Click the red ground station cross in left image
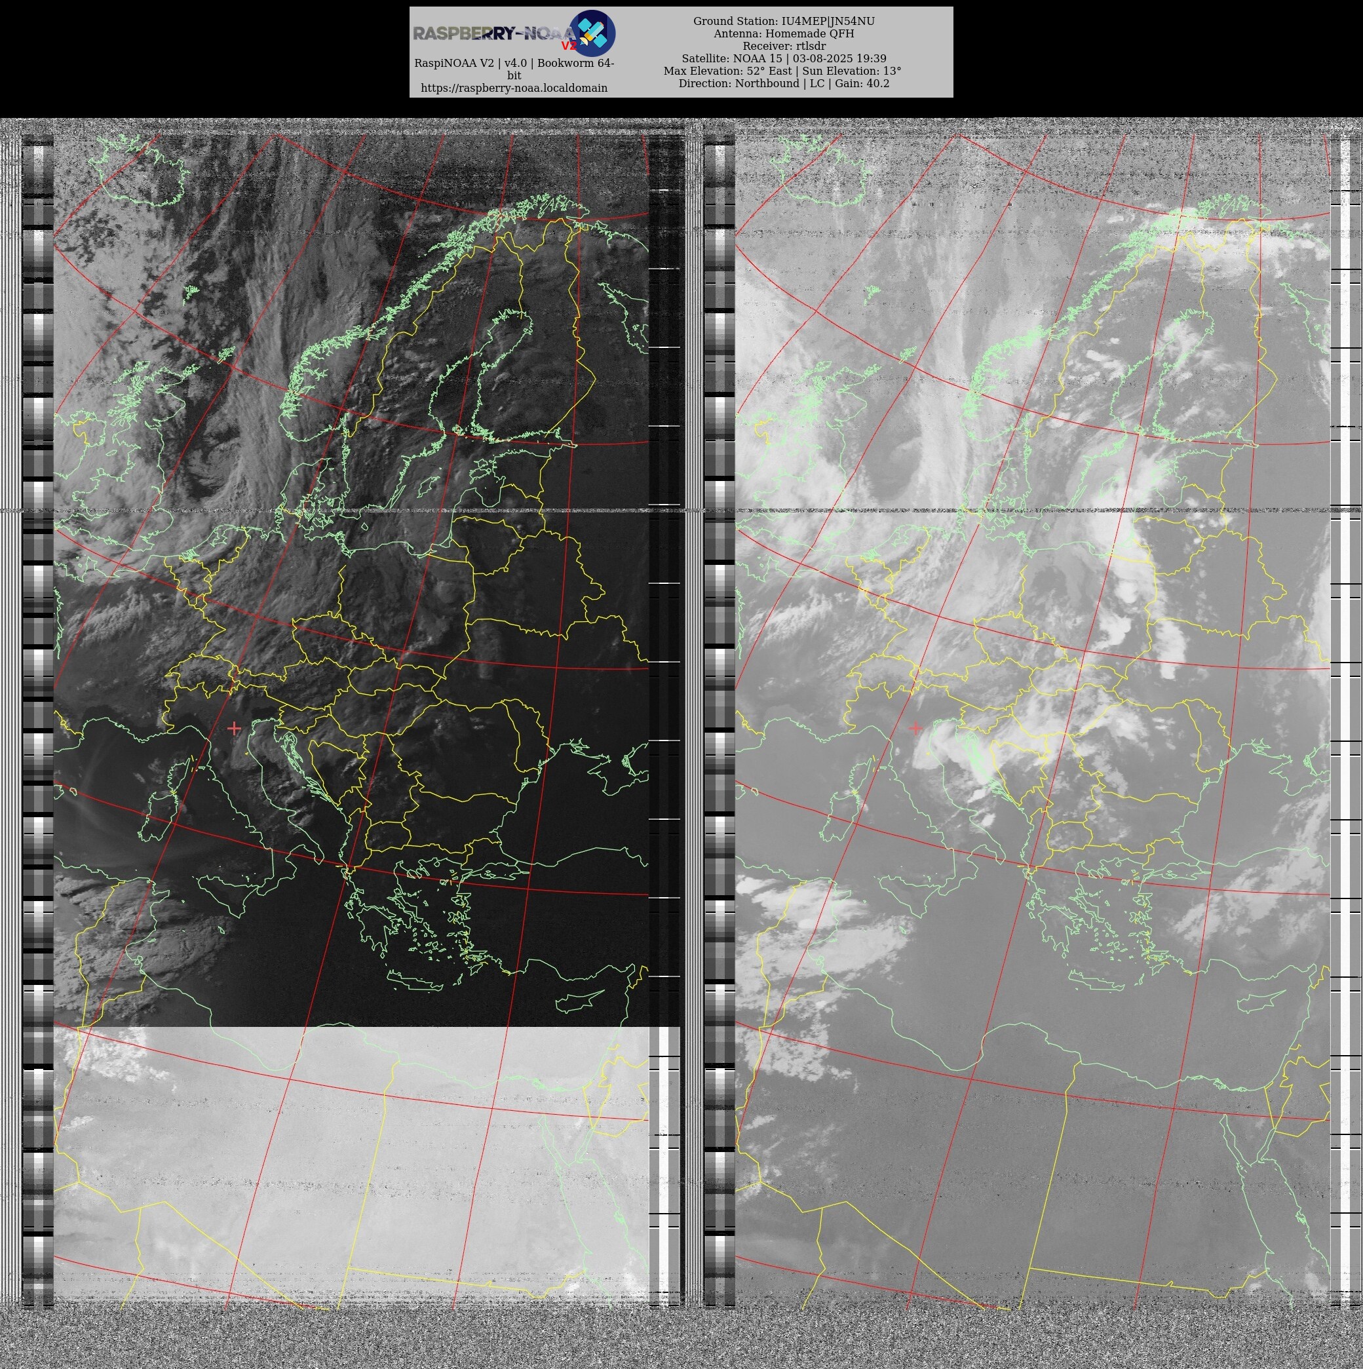Viewport: 1363px width, 1369px height. (x=234, y=727)
